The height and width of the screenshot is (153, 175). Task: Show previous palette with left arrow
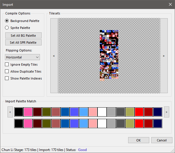[x=10, y=112]
